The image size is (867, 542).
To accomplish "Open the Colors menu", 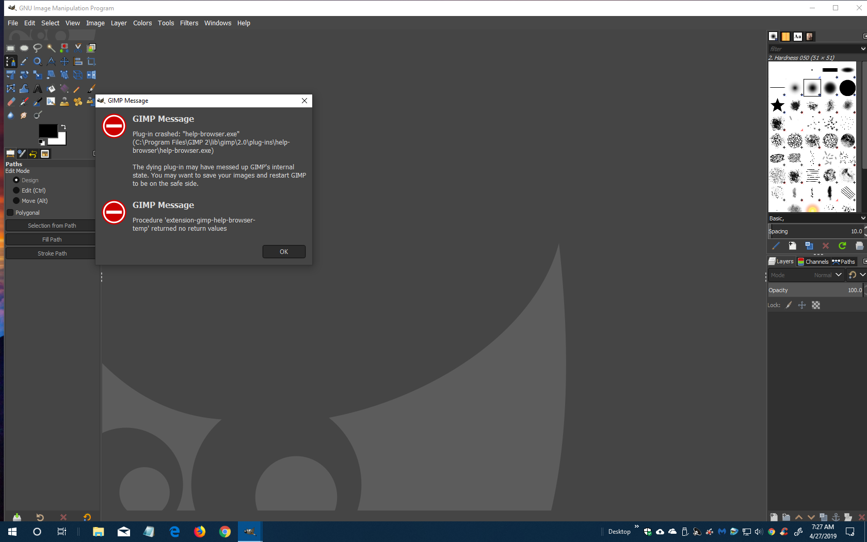I will [142, 23].
